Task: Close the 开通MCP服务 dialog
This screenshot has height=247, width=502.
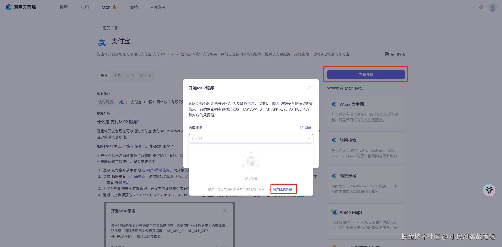Action: click(310, 87)
